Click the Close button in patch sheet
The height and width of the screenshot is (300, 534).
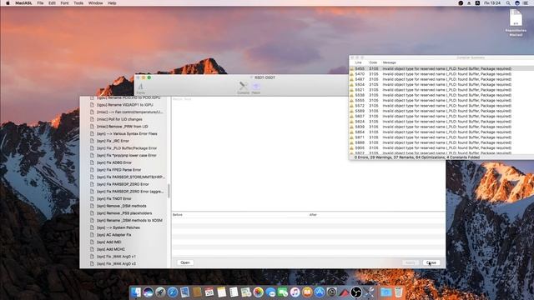coord(431,262)
